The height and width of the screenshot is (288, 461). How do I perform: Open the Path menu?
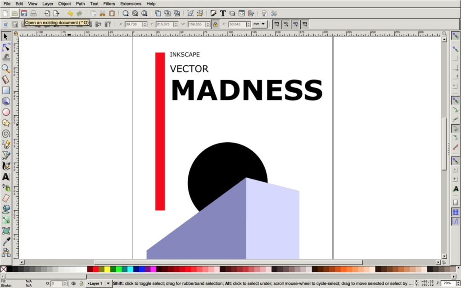80,4
